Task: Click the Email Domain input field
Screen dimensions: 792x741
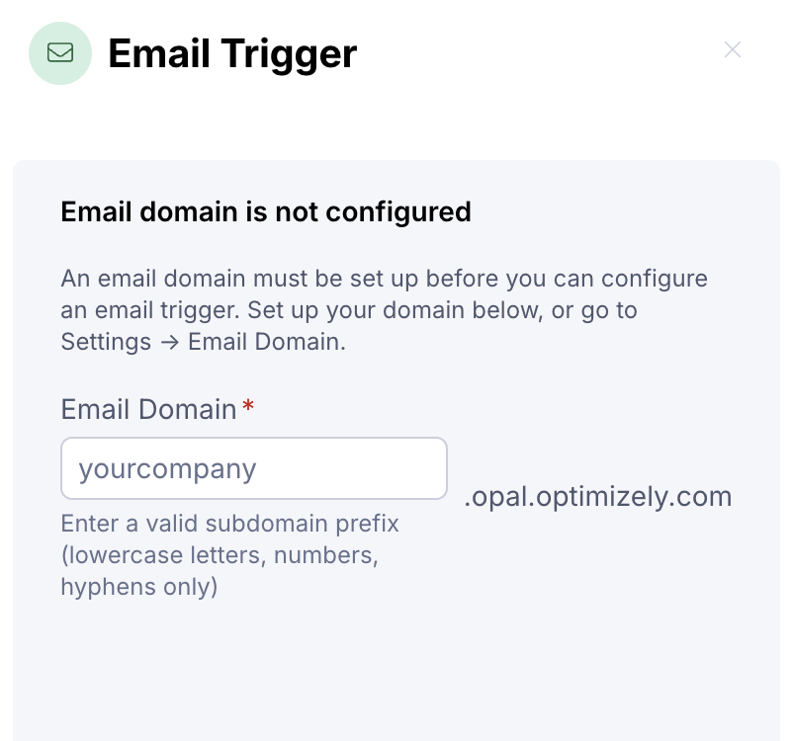Action: (x=254, y=468)
